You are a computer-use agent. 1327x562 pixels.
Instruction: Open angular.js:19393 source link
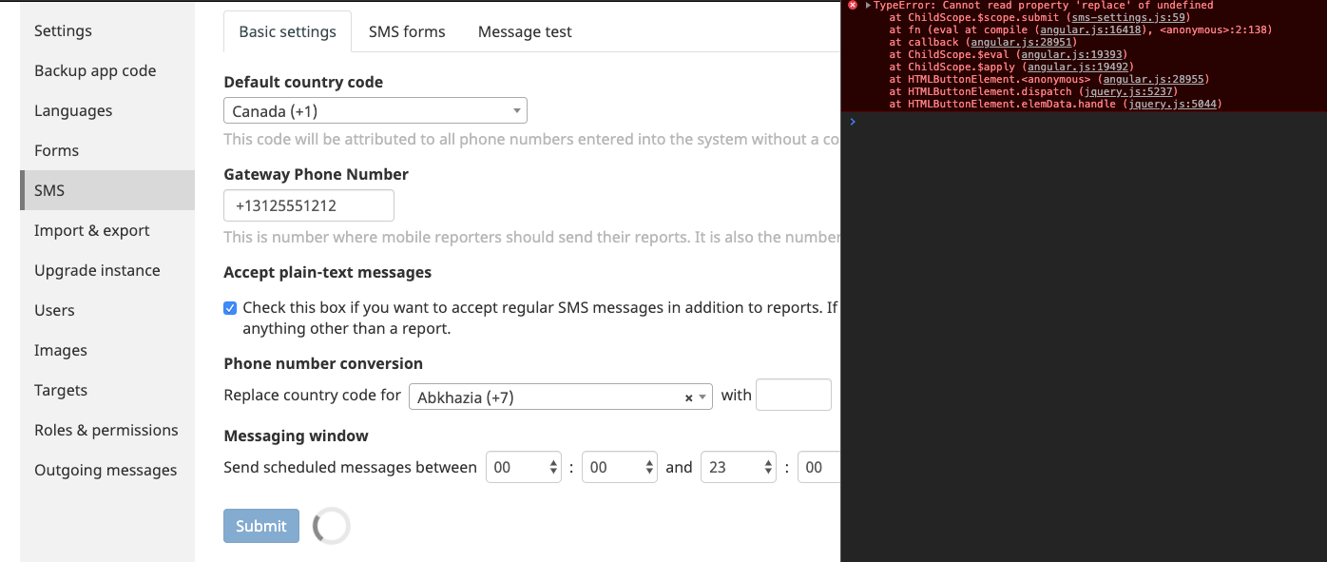pyautogui.click(x=1071, y=54)
